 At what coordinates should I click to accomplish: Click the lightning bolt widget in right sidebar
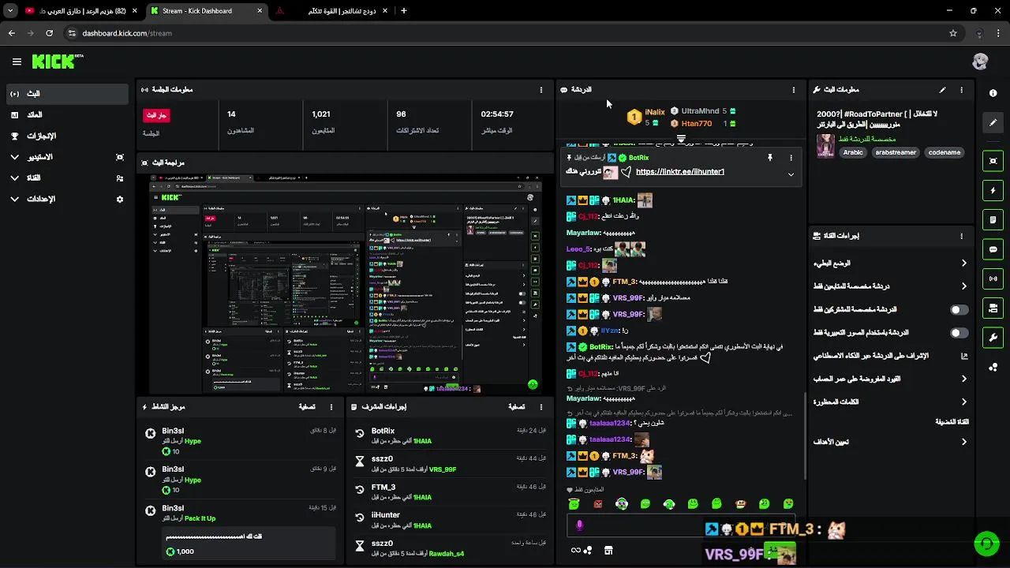pyautogui.click(x=993, y=190)
